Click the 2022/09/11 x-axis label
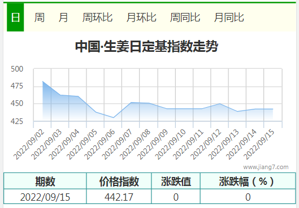This screenshot has width=299, height=208. click(x=188, y=144)
